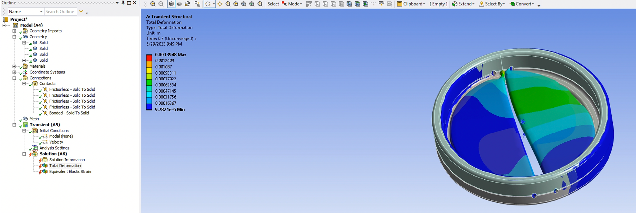Click the Label tag icon
The image size is (636, 213).
coord(381,4)
